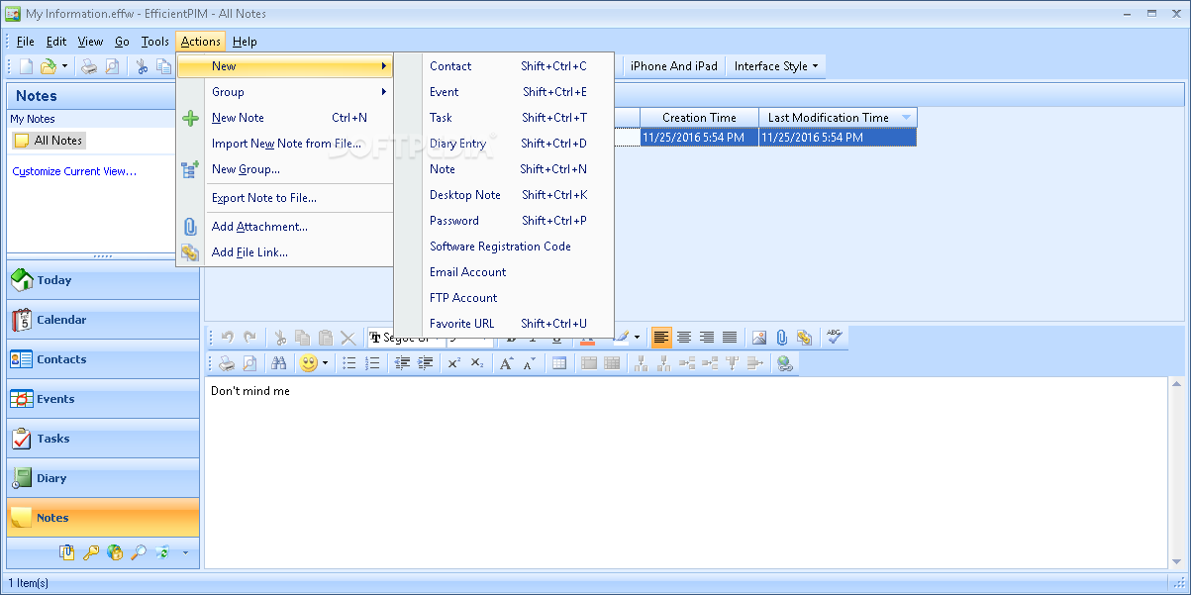1191x595 pixels.
Task: Apply superscript formatting
Action: point(453,363)
